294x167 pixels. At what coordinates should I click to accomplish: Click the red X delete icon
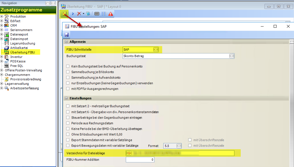[x=79, y=14]
